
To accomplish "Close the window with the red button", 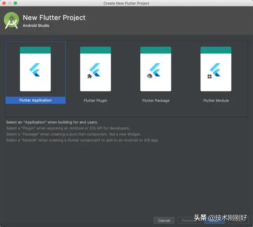I will tap(4, 3).
